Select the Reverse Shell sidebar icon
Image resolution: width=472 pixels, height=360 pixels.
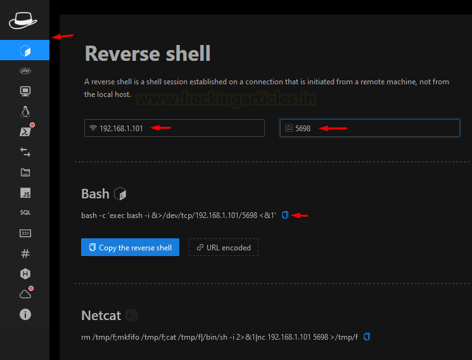(x=25, y=50)
